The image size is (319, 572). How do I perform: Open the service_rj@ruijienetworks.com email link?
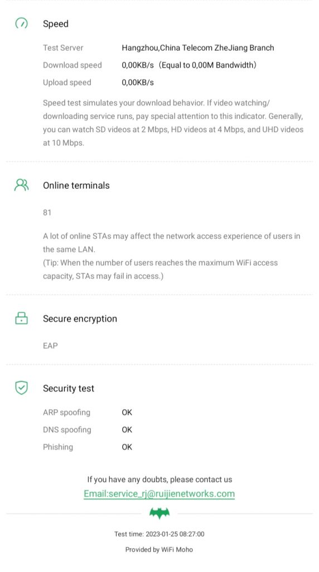pyautogui.click(x=159, y=494)
